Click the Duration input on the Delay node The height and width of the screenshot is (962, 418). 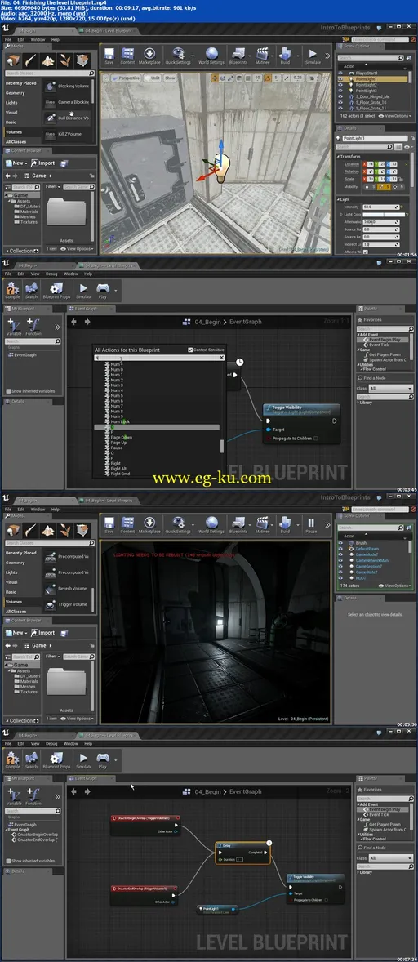tap(240, 860)
